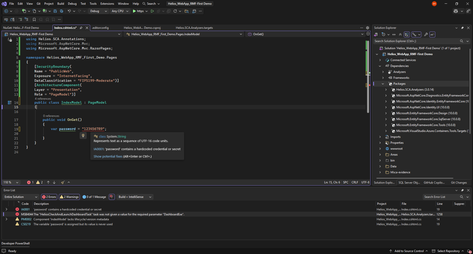Switch to Helios.SCA.Analyzers.targets tab

(x=194, y=28)
